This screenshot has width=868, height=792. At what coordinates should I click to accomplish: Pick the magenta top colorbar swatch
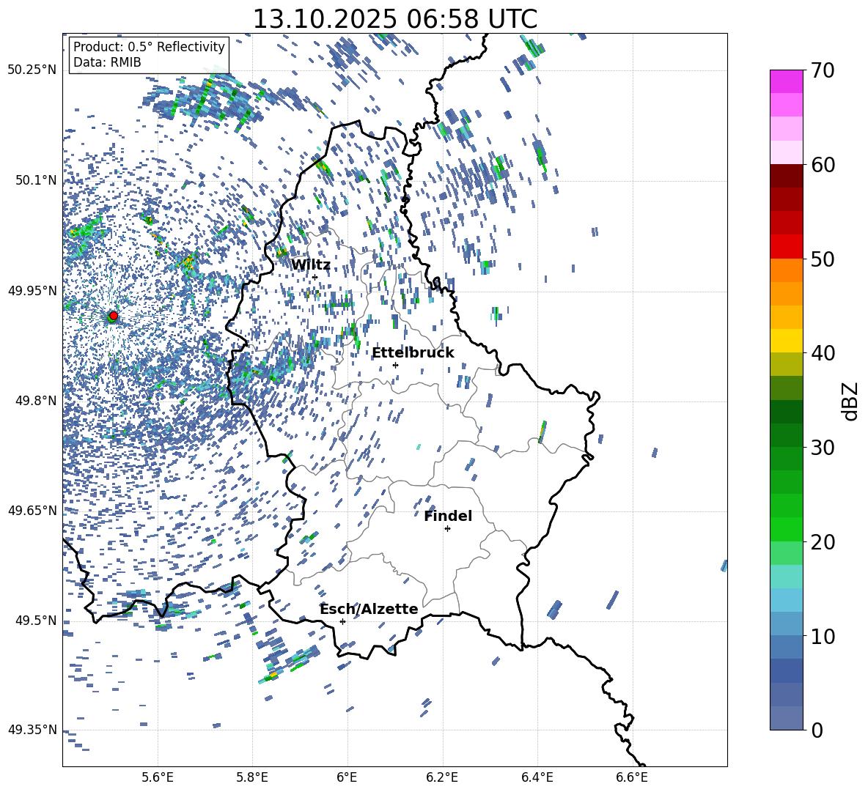(786, 82)
